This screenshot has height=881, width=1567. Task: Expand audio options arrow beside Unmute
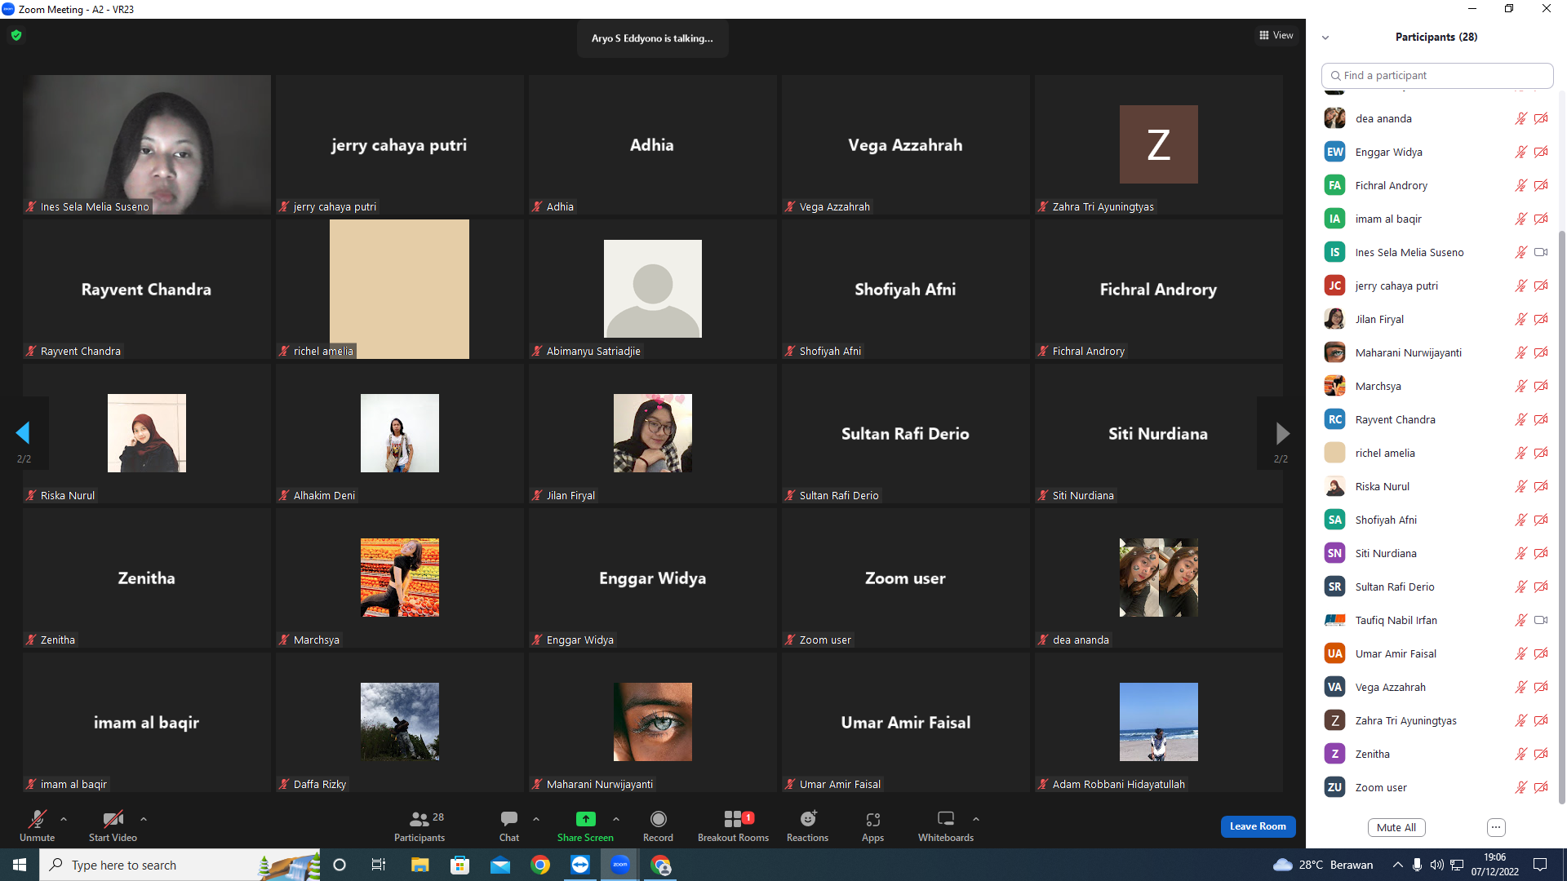pyautogui.click(x=64, y=819)
